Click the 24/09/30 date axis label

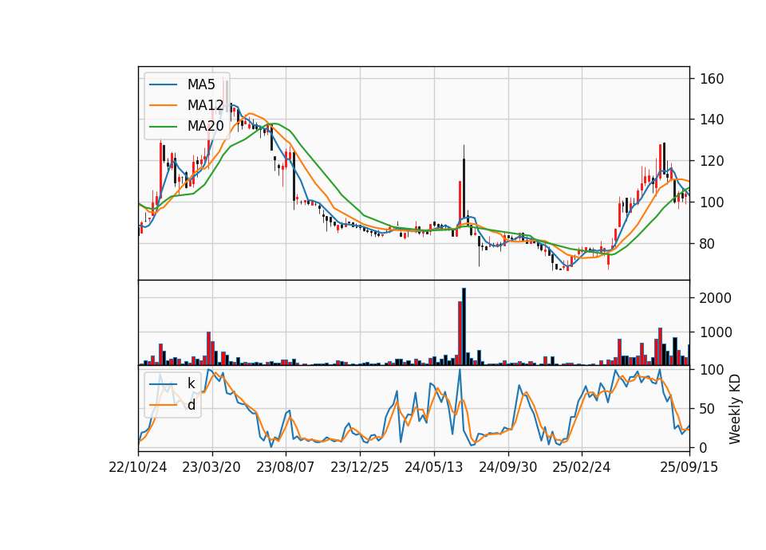click(x=508, y=467)
